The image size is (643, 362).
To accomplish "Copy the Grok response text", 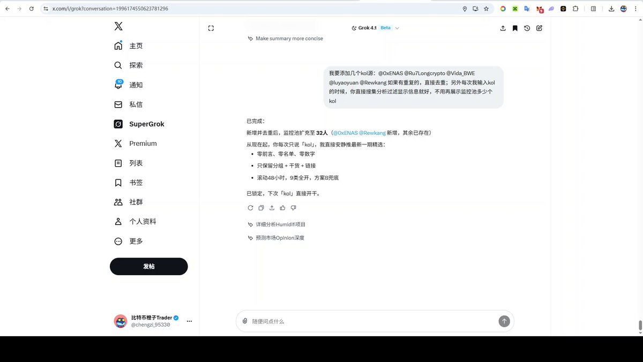I will coord(261,208).
